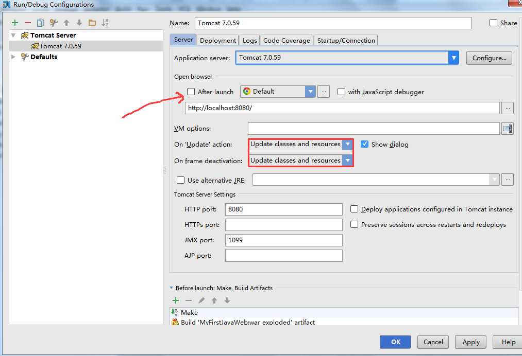The width and height of the screenshot is (522, 356).
Task: Click the AJP port field
Action: [x=283, y=256]
